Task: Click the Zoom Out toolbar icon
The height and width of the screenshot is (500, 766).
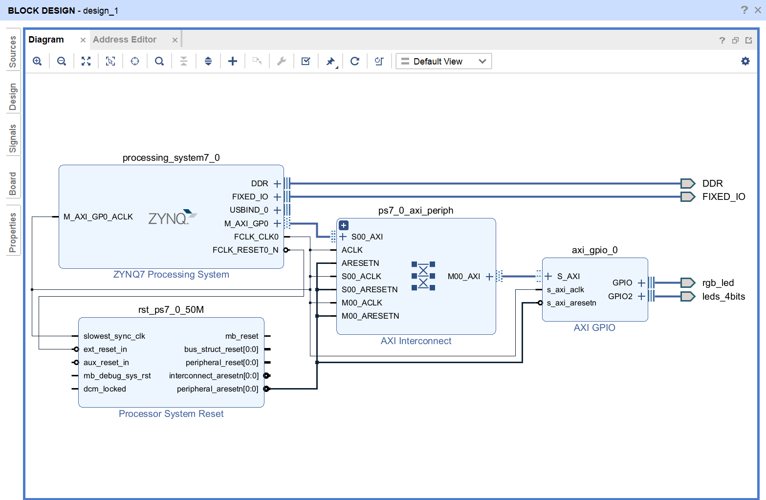Action: pos(62,61)
